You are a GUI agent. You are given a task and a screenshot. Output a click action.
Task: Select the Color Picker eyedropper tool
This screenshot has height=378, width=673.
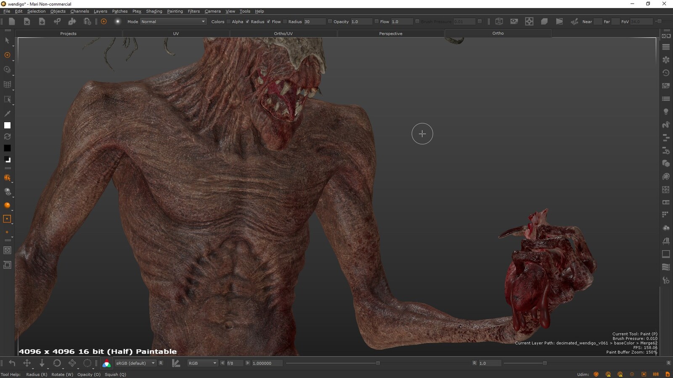(x=7, y=113)
